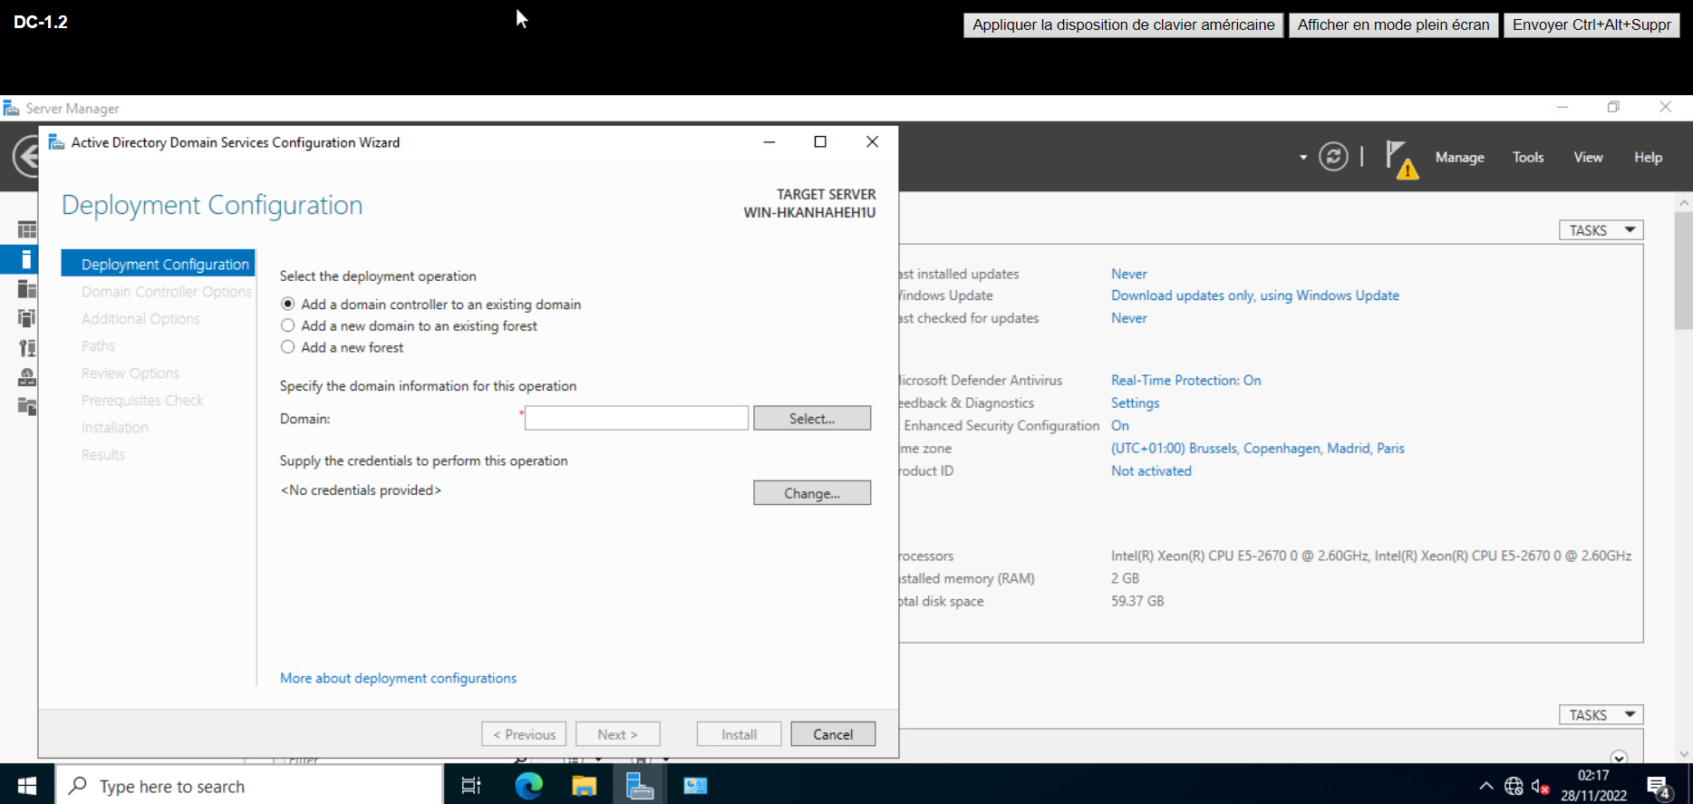Open Windows Start menu

(27, 785)
